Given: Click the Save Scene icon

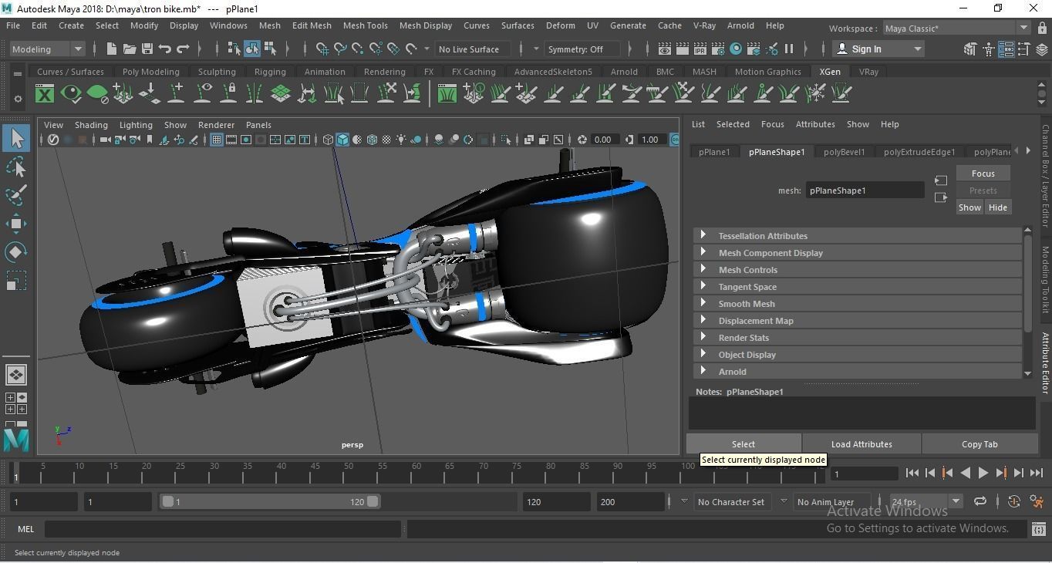Looking at the screenshot, I should 147,49.
